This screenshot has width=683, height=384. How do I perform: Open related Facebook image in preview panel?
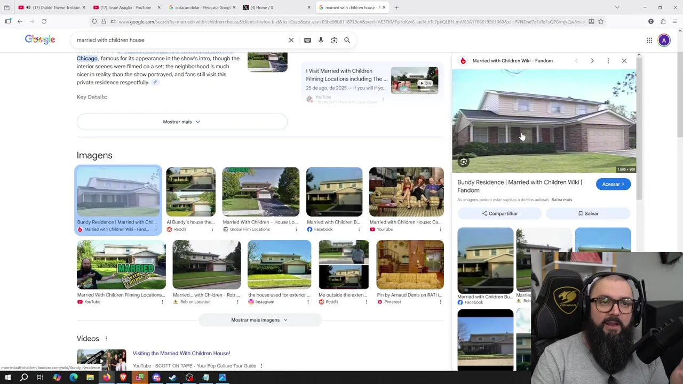point(486,260)
